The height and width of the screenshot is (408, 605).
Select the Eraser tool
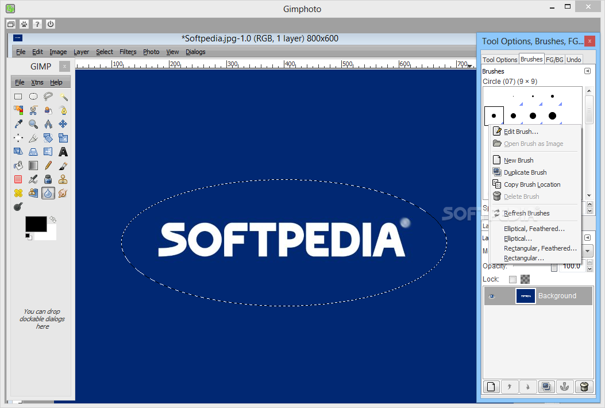pos(18,179)
